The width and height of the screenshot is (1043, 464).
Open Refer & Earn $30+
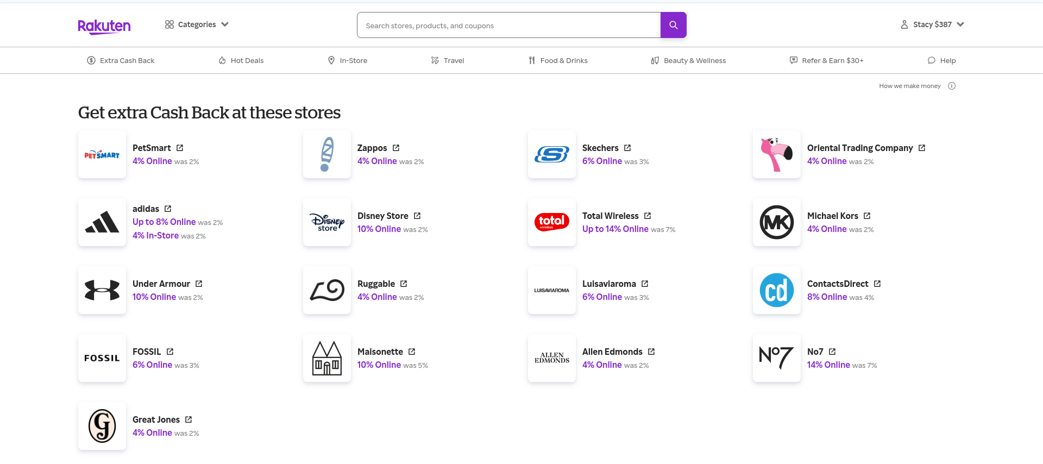click(x=826, y=60)
